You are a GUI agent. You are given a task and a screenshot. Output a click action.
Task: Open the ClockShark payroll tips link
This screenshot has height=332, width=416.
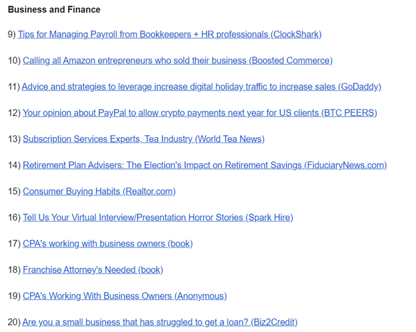(x=170, y=35)
